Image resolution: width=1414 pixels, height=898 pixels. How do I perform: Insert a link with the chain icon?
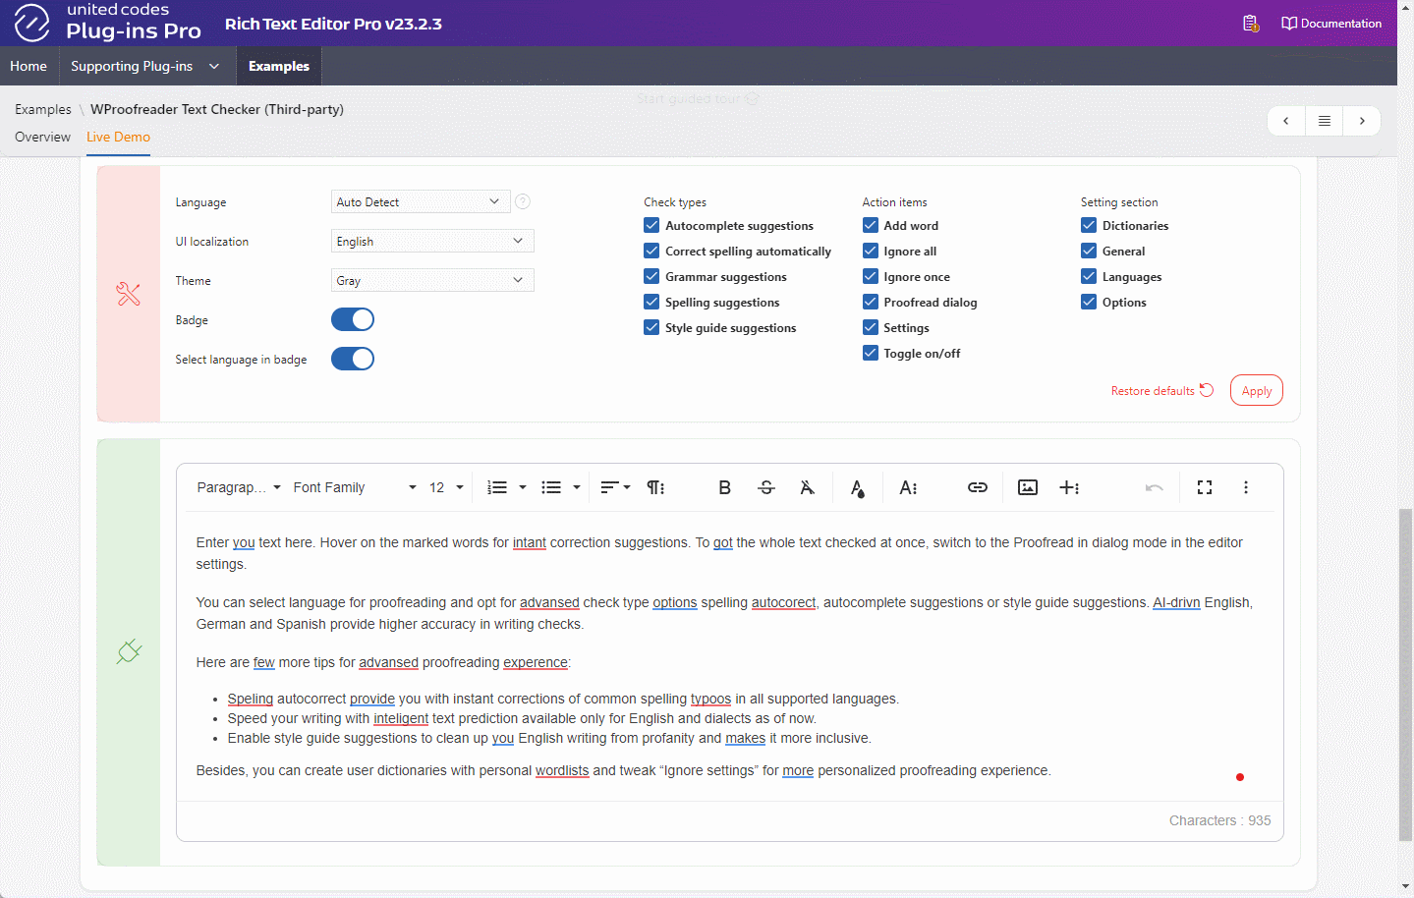977,487
